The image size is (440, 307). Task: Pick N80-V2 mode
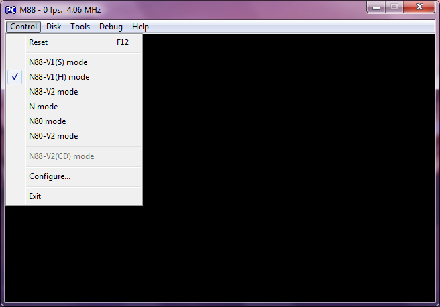tap(53, 136)
